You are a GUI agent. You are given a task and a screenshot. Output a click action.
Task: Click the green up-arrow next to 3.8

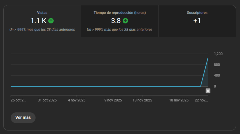[125, 21]
